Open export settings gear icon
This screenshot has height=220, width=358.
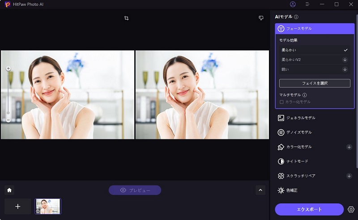(x=351, y=209)
